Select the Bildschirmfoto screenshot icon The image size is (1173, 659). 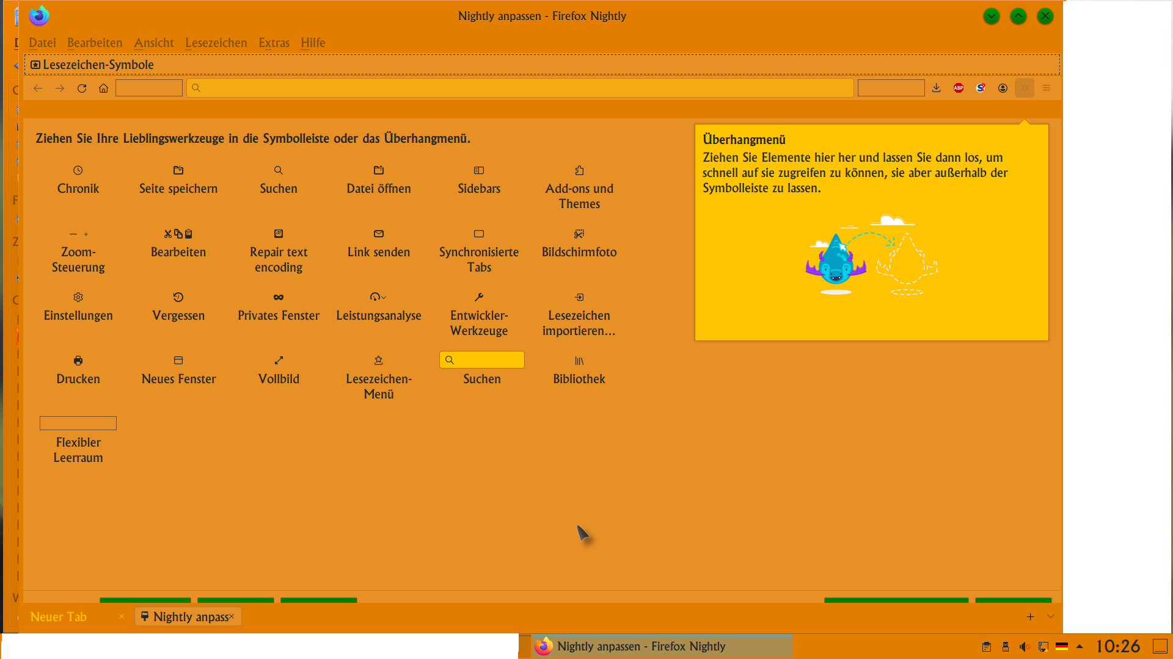click(x=579, y=234)
